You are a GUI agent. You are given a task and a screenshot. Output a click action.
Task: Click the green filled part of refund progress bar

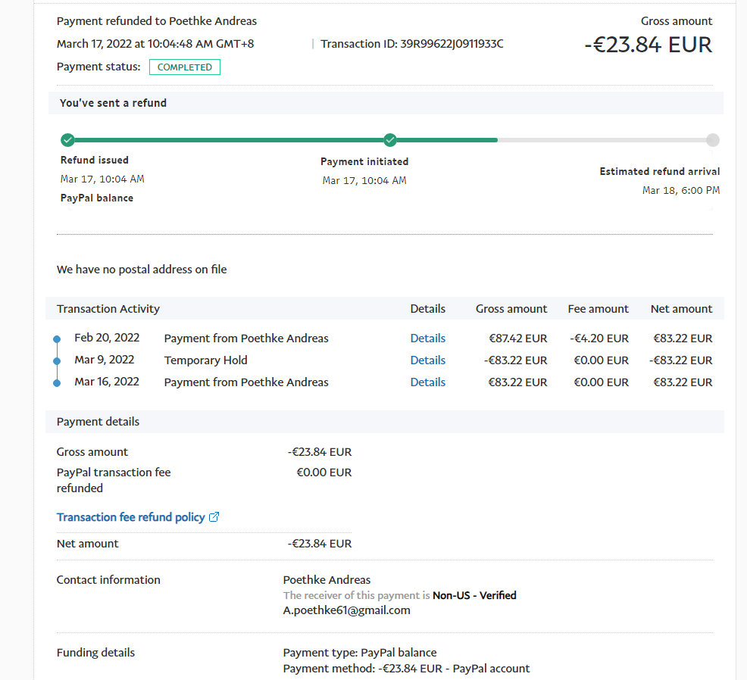point(227,140)
